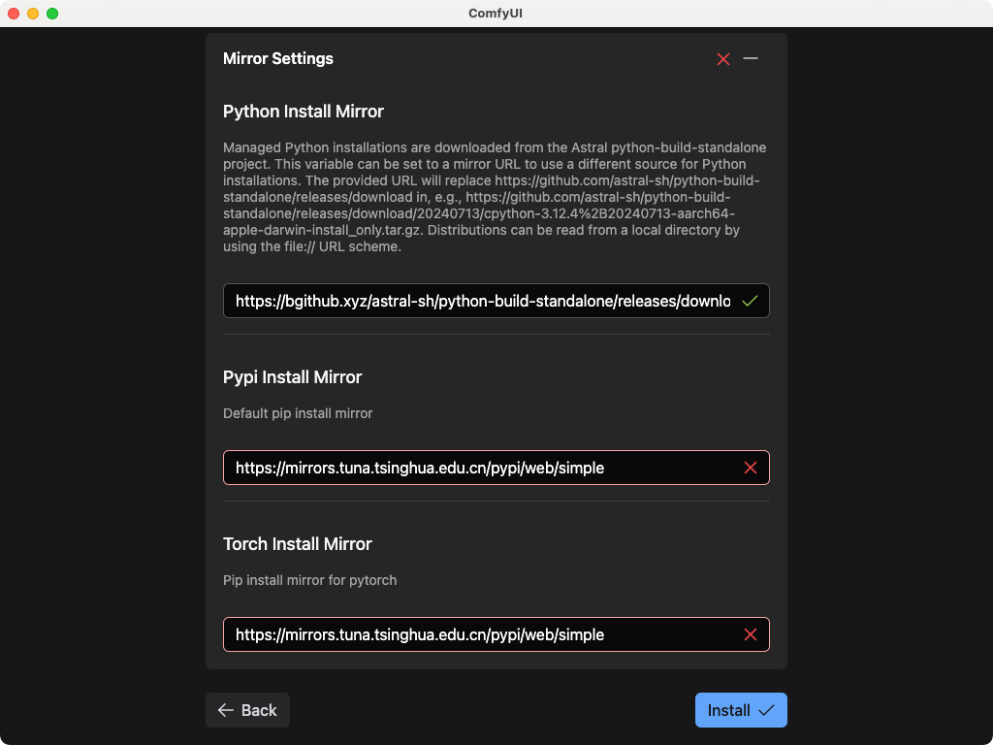Click the back arrow icon inside the Back button
Image resolution: width=993 pixels, height=745 pixels.
[224, 710]
